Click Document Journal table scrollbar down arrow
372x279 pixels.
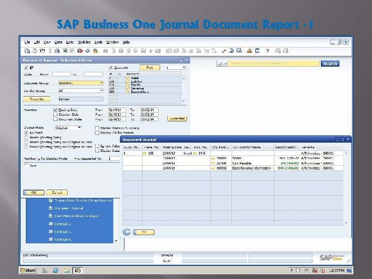point(346,223)
